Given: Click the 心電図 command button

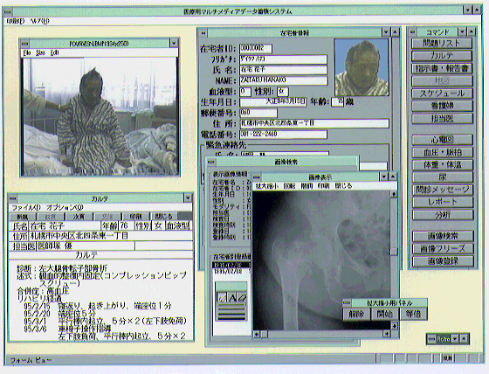Looking at the screenshot, I should (x=442, y=140).
